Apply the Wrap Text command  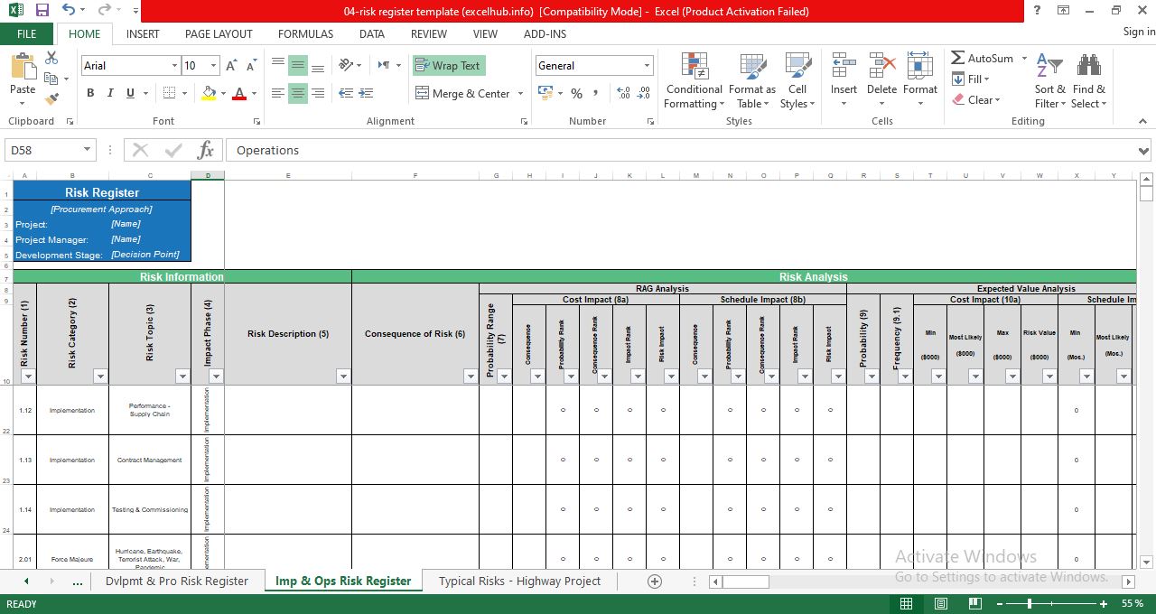tap(448, 65)
